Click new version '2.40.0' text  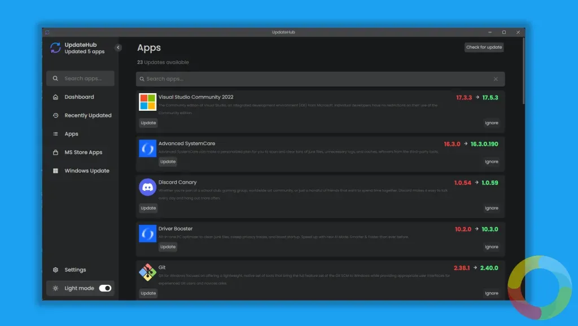click(x=489, y=268)
